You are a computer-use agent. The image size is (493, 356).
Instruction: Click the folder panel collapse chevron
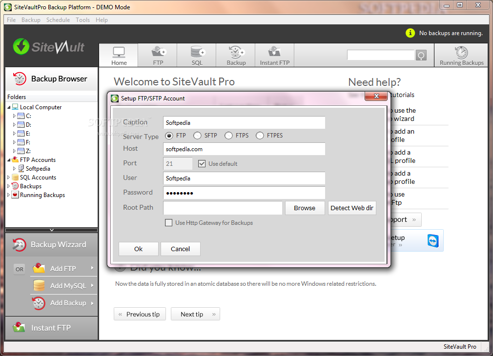point(52,230)
